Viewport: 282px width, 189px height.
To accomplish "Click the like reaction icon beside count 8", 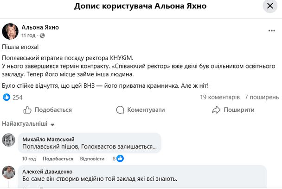I will 120,159.
